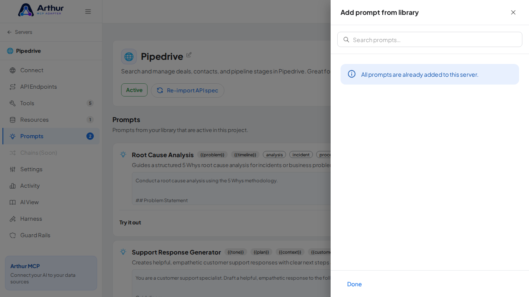Click the Active status badge

point(134,90)
